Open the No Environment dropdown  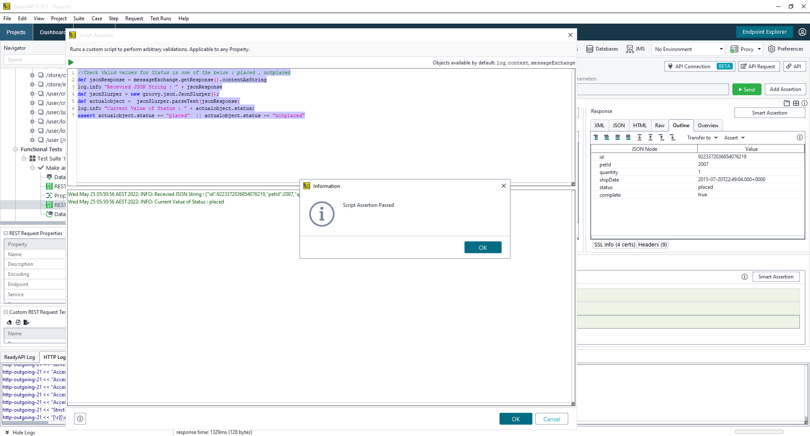pyautogui.click(x=688, y=49)
